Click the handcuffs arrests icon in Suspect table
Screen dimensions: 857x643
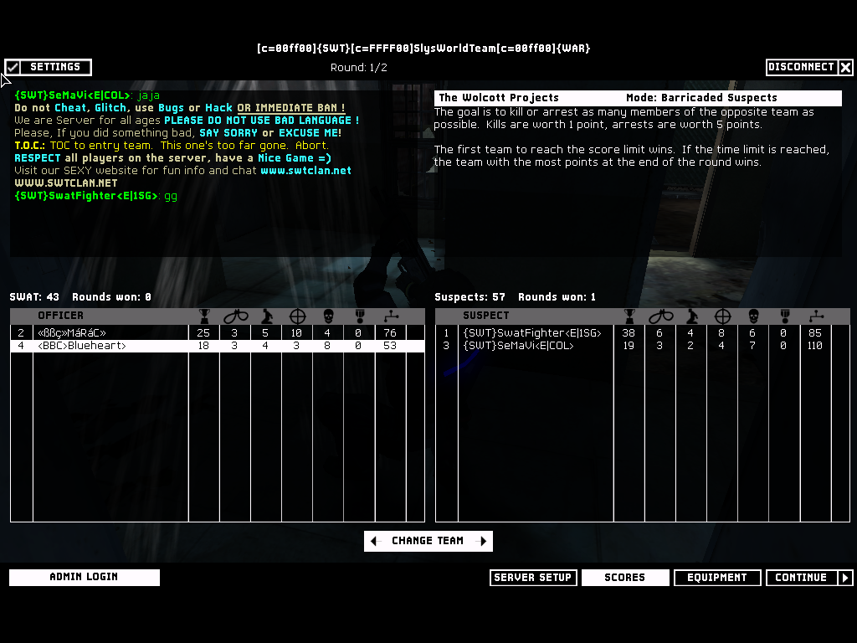point(661,316)
